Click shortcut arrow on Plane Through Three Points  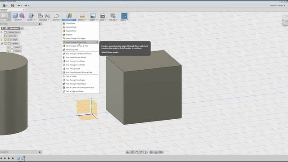(97, 42)
